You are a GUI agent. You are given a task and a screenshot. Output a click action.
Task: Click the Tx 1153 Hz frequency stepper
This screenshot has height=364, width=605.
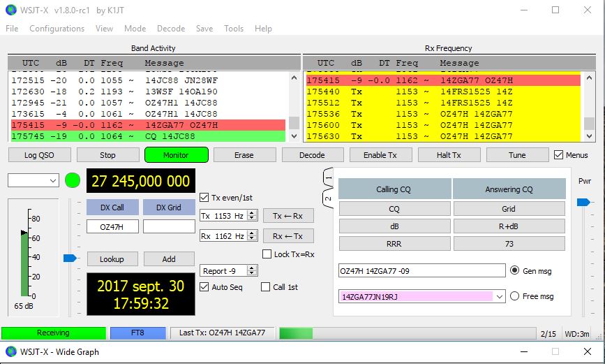[x=252, y=216]
